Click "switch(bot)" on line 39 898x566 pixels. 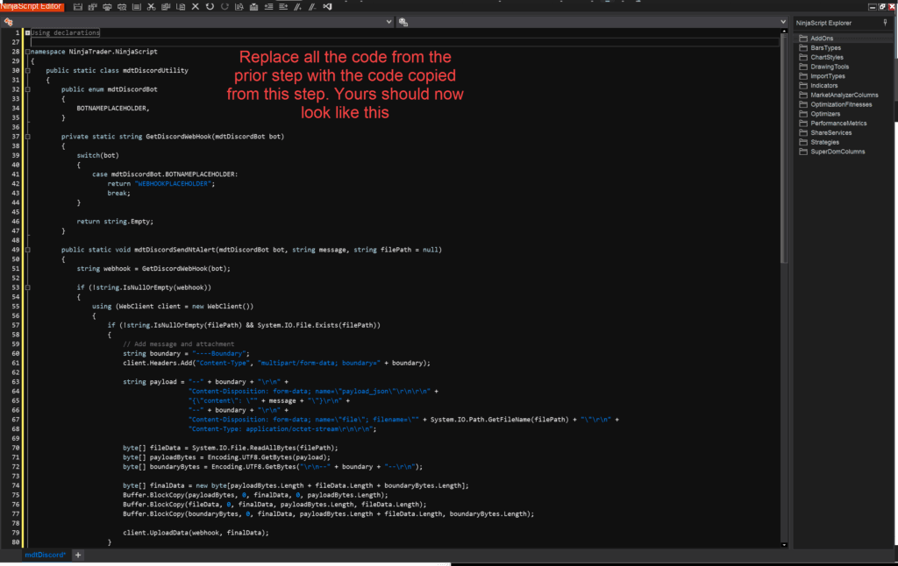click(98, 156)
